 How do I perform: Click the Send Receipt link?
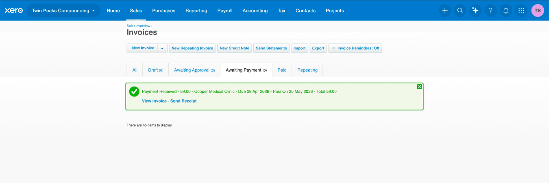click(x=183, y=101)
